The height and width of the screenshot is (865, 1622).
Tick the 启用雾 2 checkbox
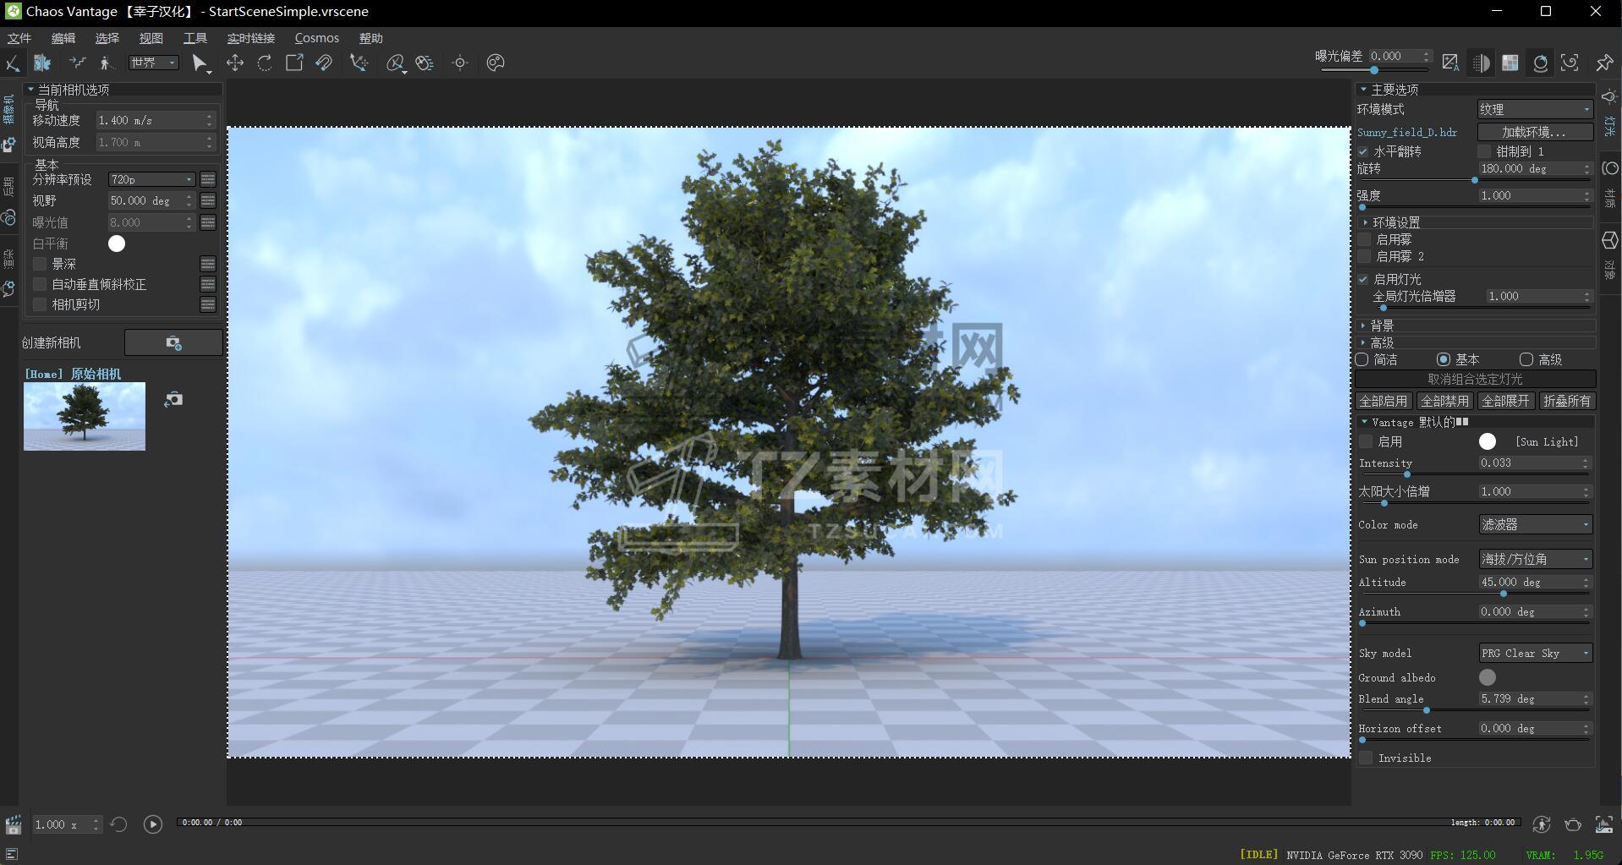pyautogui.click(x=1364, y=256)
